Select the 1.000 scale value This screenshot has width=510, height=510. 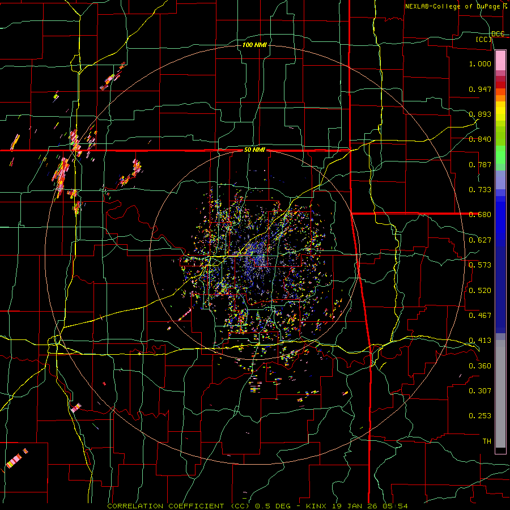480,63
